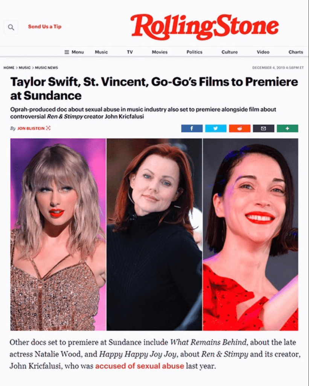Viewport: 309px width, 386px height.
Task: Email this article via envelope icon
Action: [263, 128]
